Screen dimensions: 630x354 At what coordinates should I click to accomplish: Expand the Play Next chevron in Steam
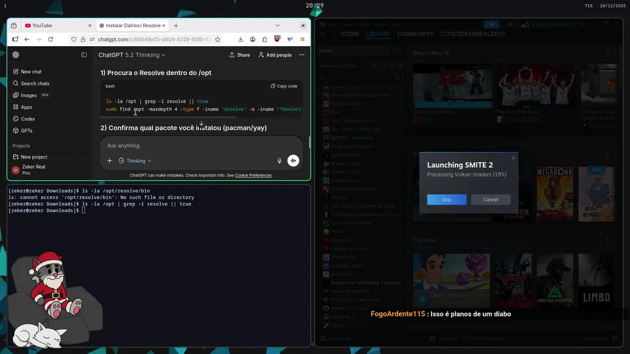(441, 240)
